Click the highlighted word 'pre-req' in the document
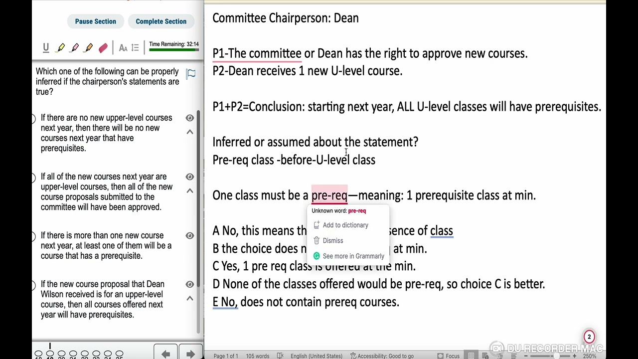The height and width of the screenshot is (359, 638). [329, 195]
